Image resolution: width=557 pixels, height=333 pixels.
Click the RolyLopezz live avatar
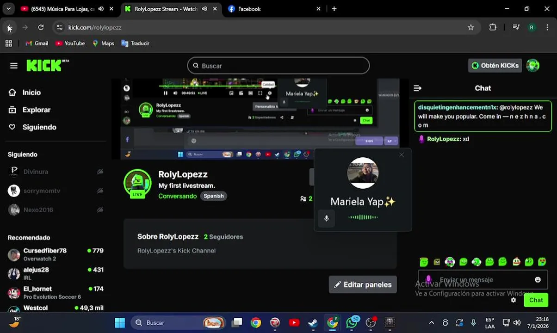(137, 183)
